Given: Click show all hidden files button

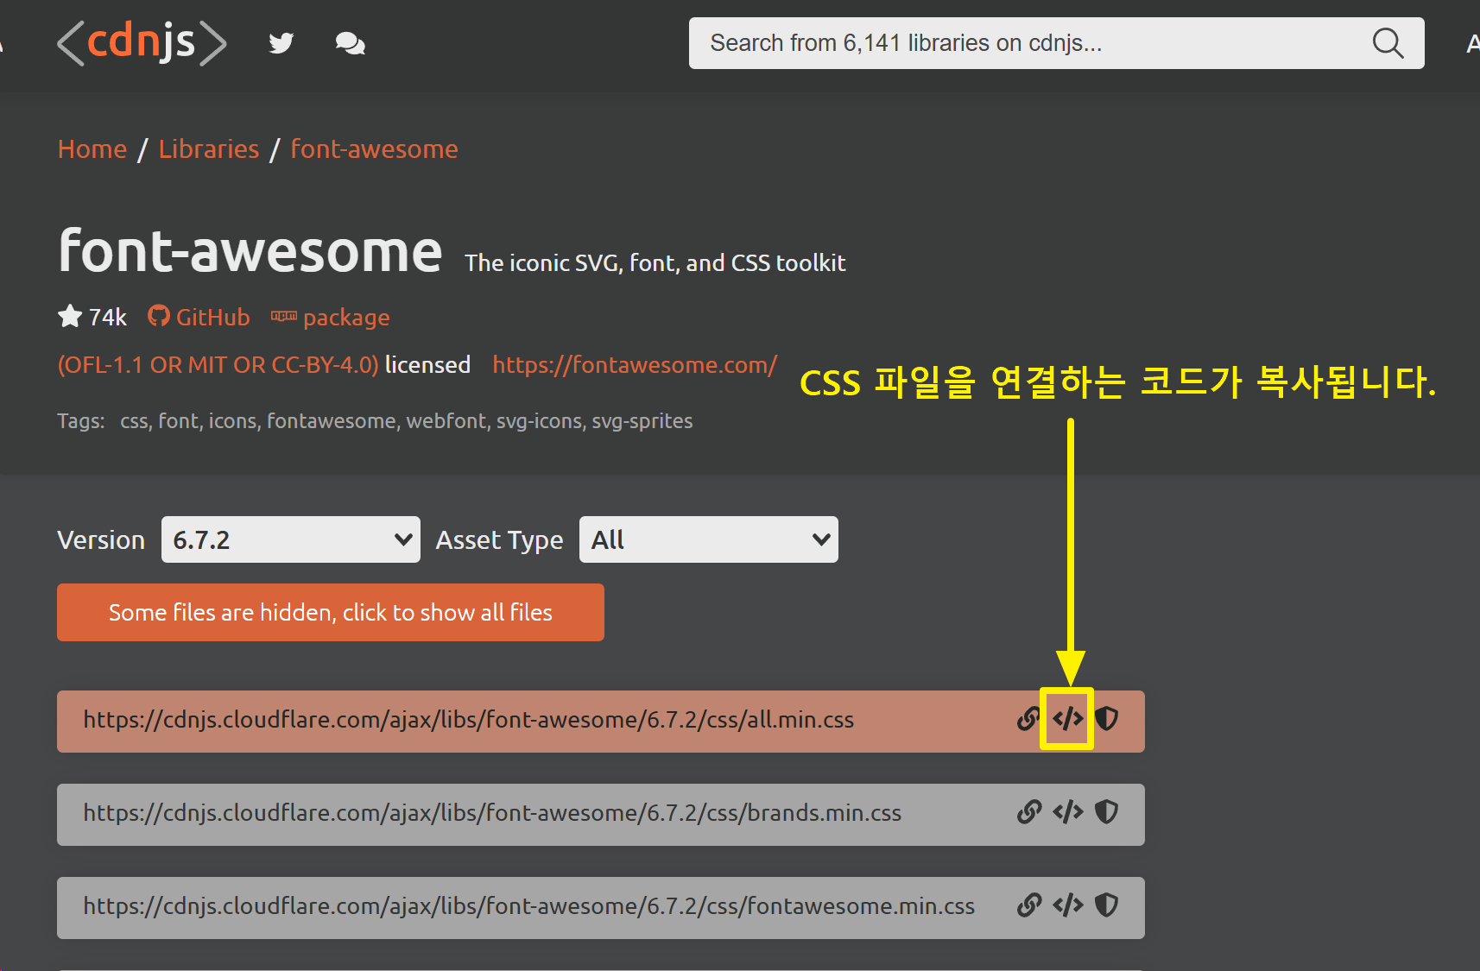Looking at the screenshot, I should point(331,612).
